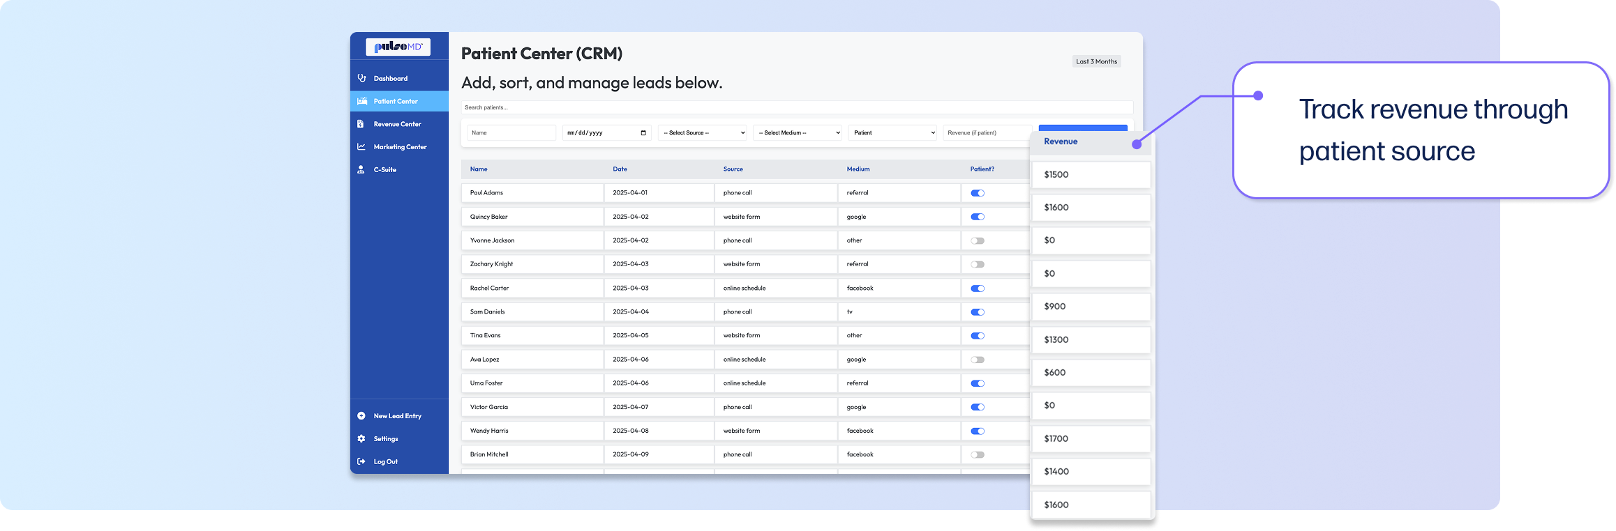The height and width of the screenshot is (531, 1616).
Task: Select New Lead Entry
Action: click(x=399, y=416)
